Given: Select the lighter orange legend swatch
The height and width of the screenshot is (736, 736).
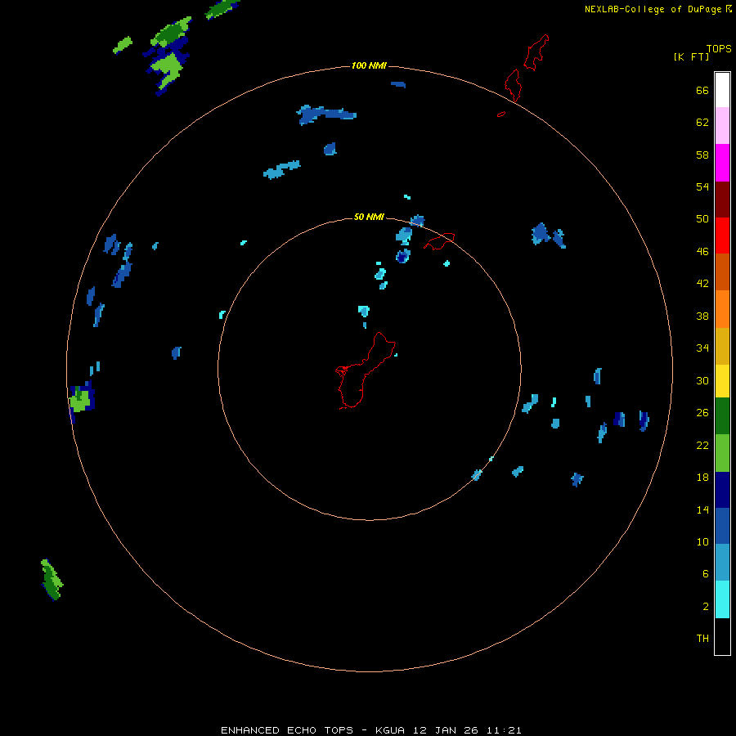Looking at the screenshot, I should click(722, 309).
